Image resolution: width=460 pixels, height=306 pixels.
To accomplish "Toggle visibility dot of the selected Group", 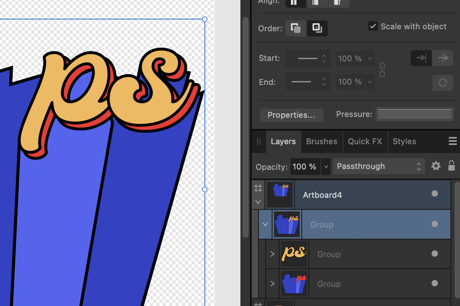I will tap(435, 224).
